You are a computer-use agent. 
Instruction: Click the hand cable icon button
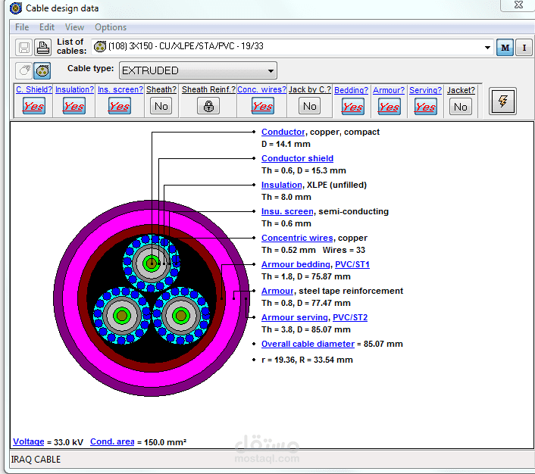(24, 70)
